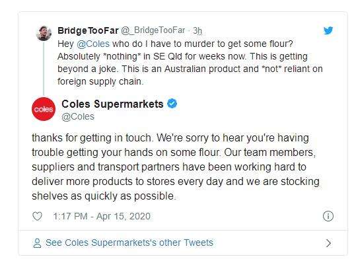Click the Twitter bird logo icon

(328, 30)
